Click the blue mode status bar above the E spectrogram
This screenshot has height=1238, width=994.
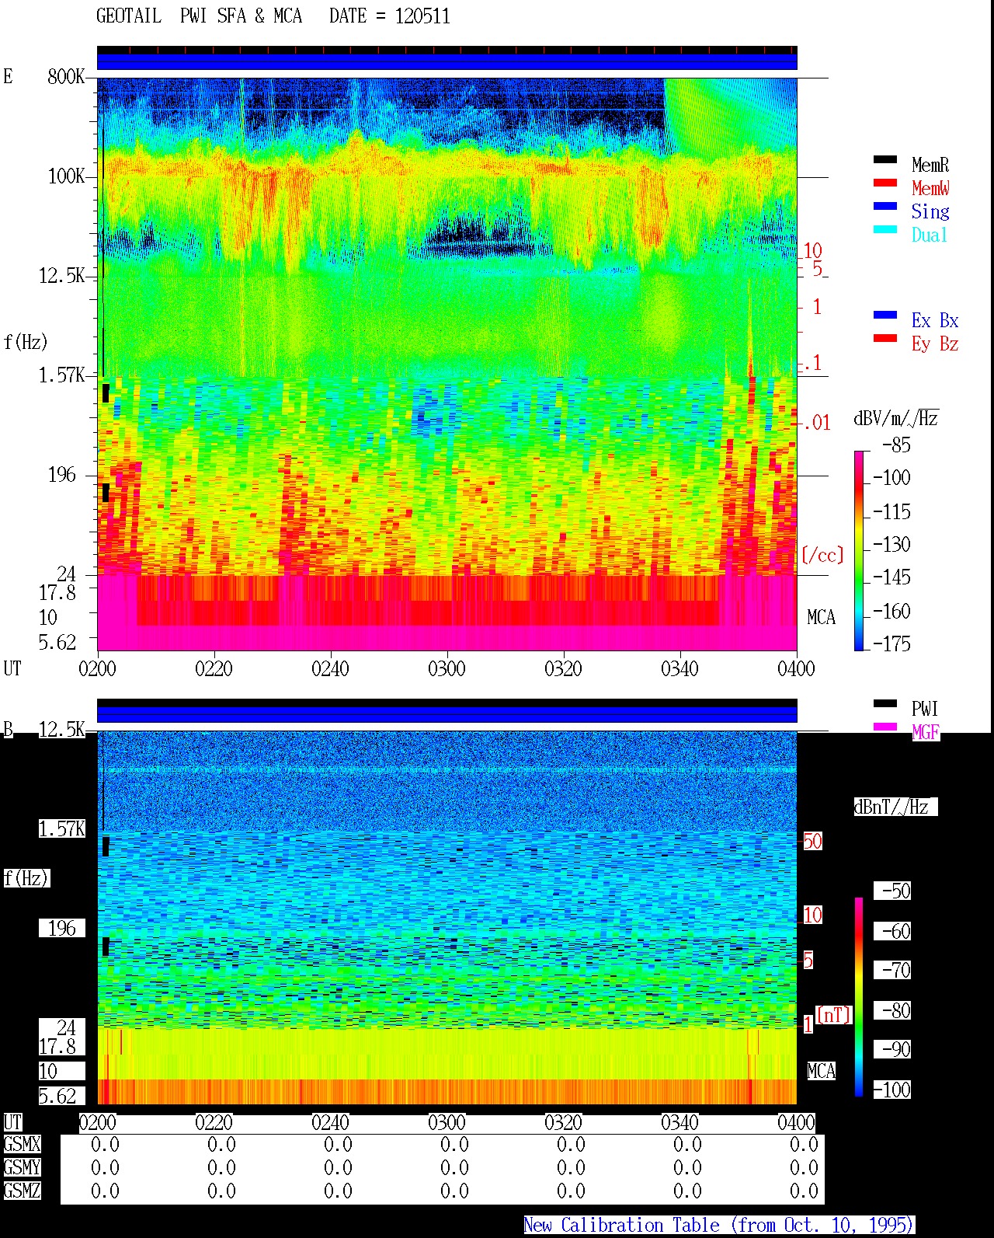tap(447, 61)
